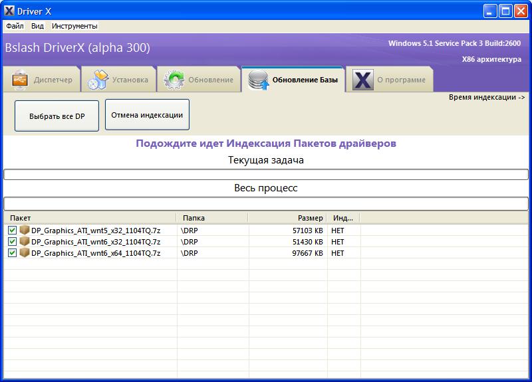
Task: Click package icon of DP_Graphics_ATI_wnt6_x32 row
Action: (25, 242)
